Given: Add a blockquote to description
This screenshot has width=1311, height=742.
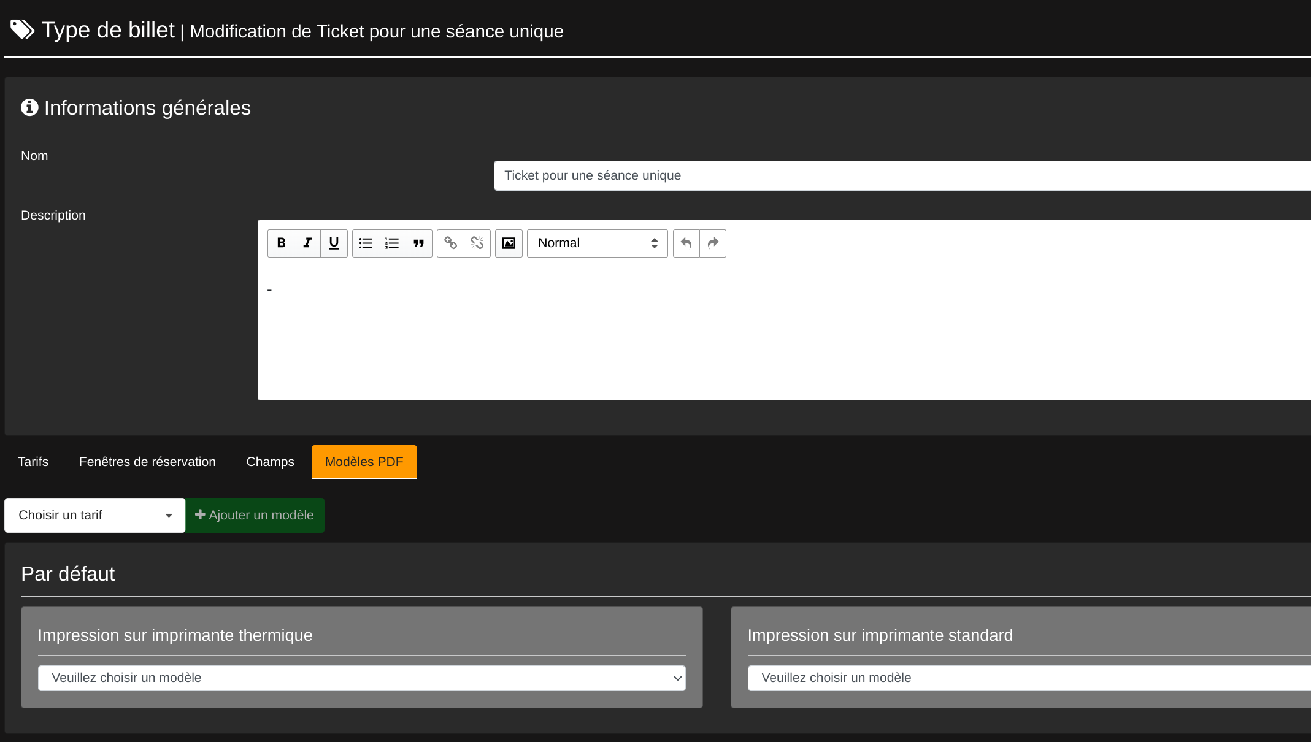Looking at the screenshot, I should click(x=418, y=243).
